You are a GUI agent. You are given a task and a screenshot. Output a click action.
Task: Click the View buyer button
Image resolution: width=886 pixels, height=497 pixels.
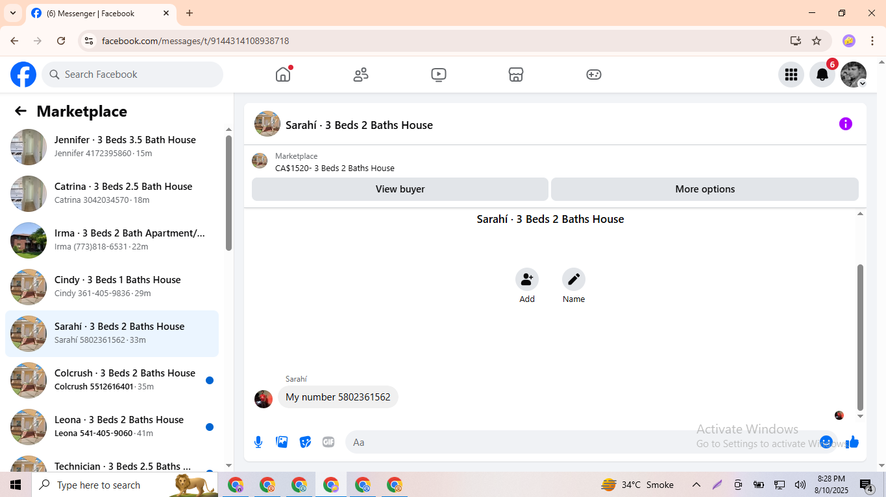[400, 189]
